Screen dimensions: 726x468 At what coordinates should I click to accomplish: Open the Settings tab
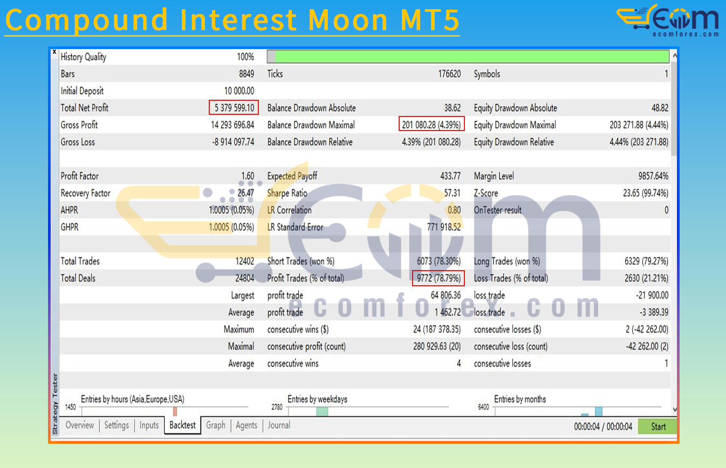pos(117,425)
